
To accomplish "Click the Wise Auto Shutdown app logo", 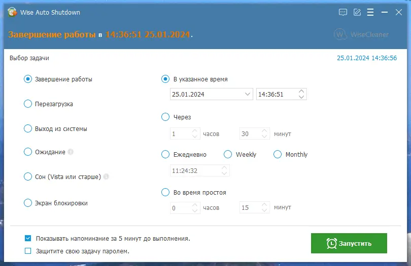I will (12, 12).
